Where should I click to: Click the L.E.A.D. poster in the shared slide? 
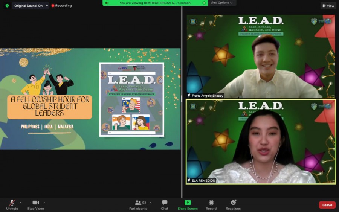[x=132, y=99]
